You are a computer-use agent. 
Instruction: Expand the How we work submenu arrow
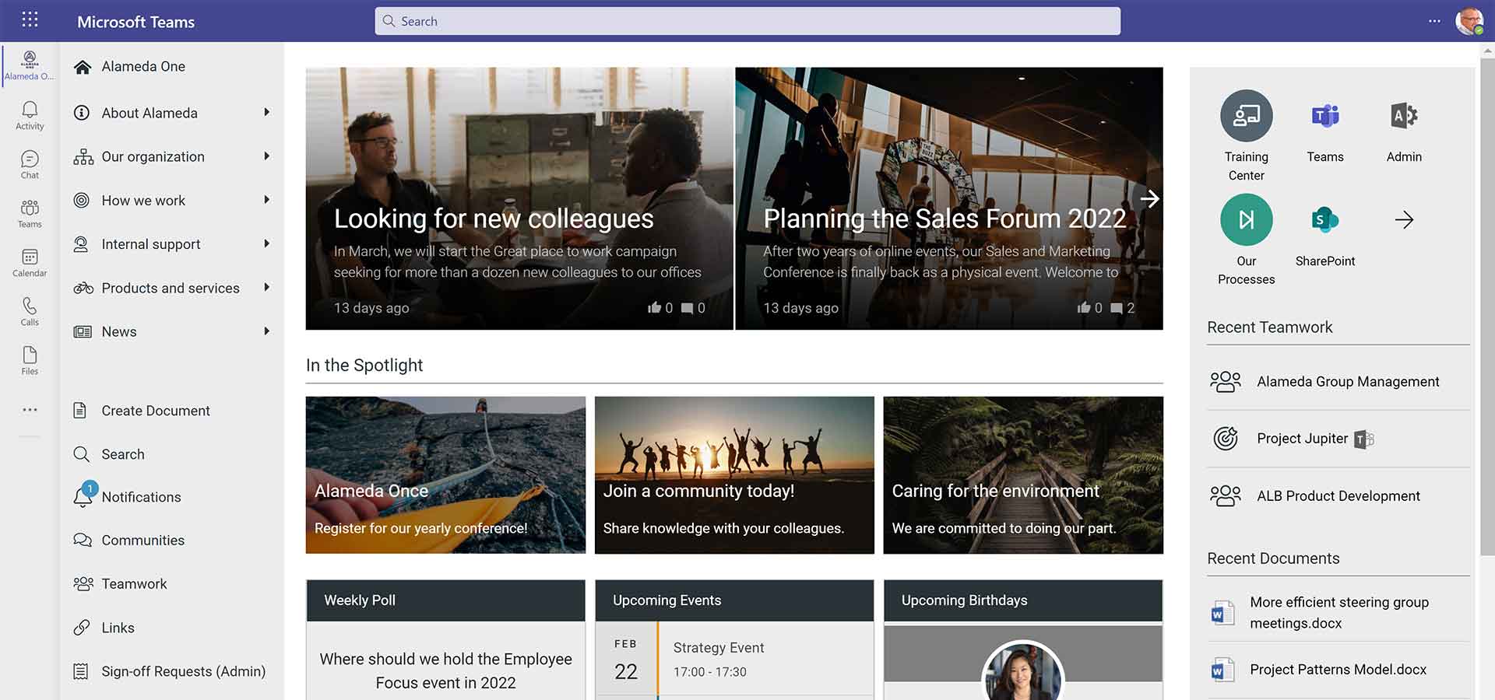(266, 199)
